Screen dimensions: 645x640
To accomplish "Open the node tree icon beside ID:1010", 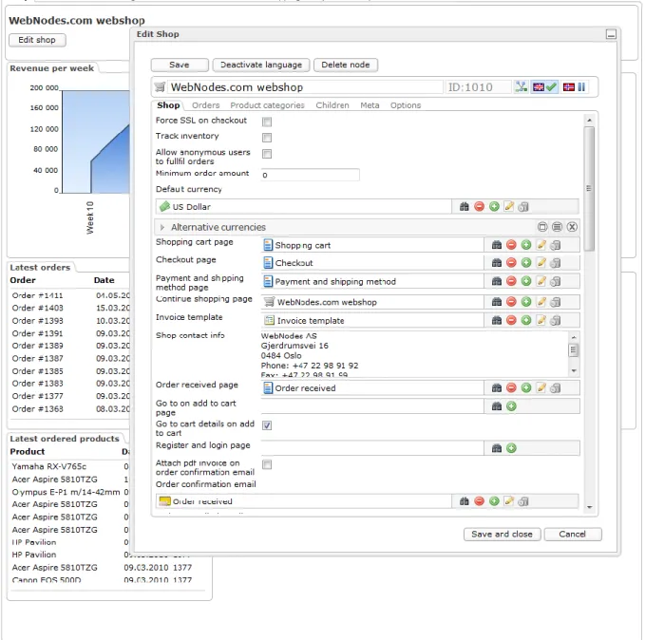I will pyautogui.click(x=521, y=86).
